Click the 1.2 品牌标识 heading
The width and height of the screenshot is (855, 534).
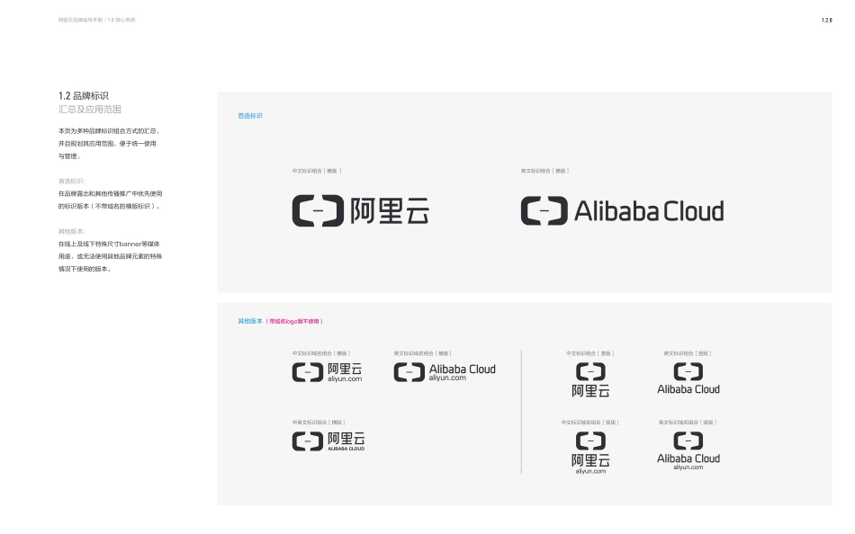click(84, 95)
